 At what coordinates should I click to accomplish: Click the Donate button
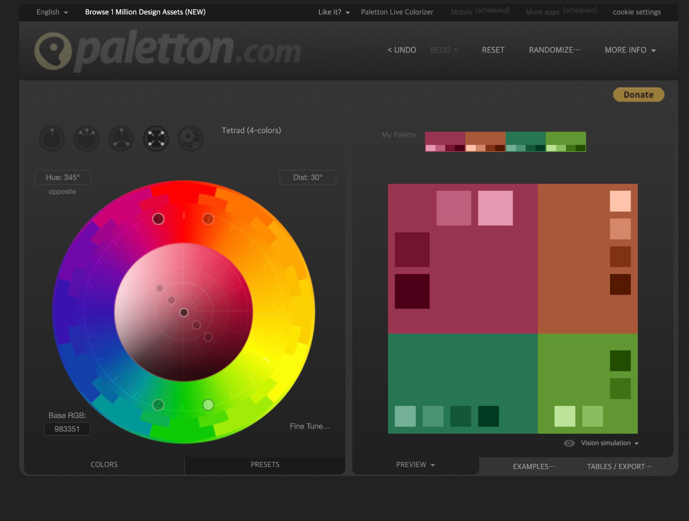pyautogui.click(x=639, y=95)
